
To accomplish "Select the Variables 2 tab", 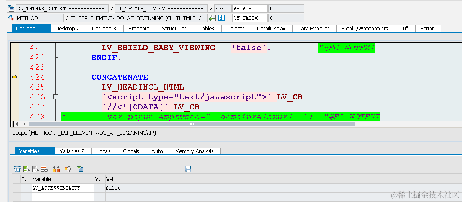I will [x=73, y=151].
